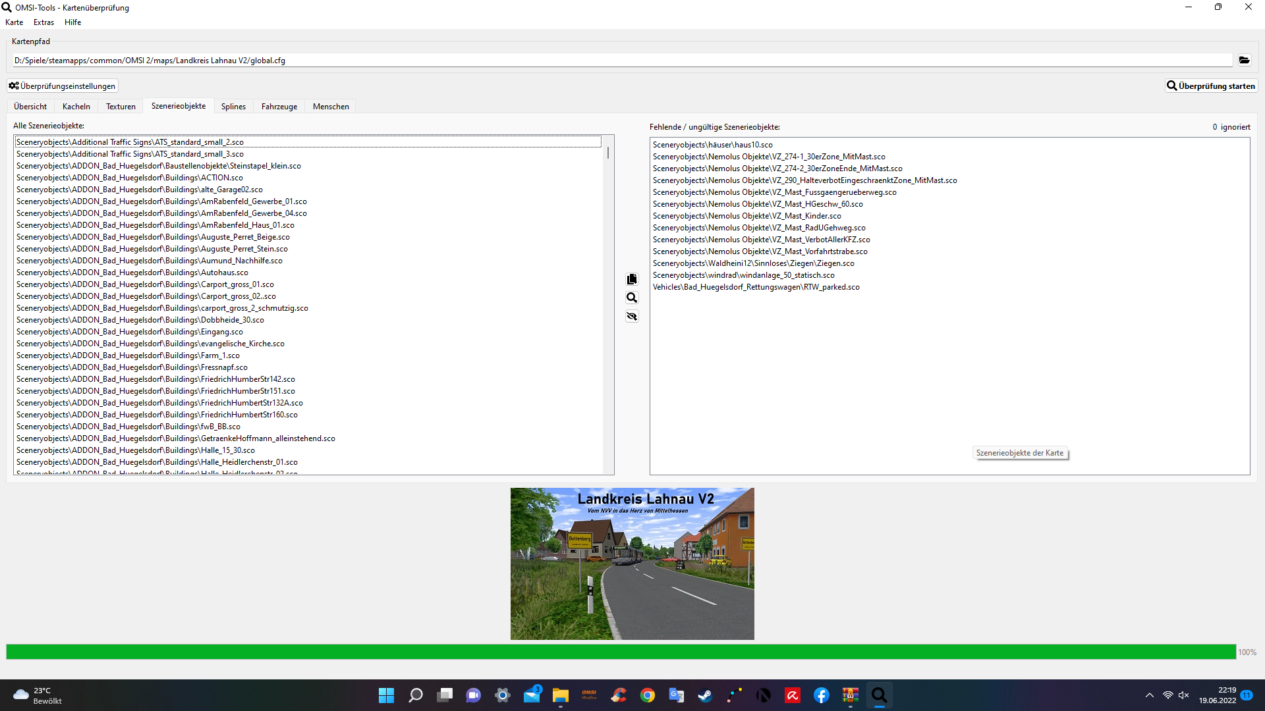The height and width of the screenshot is (711, 1265).
Task: Open Google Chrome from the taskbar
Action: [647, 695]
